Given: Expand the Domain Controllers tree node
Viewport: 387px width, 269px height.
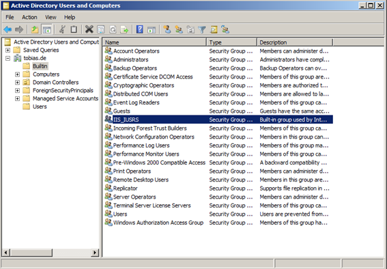Looking at the screenshot, I should (x=17, y=83).
